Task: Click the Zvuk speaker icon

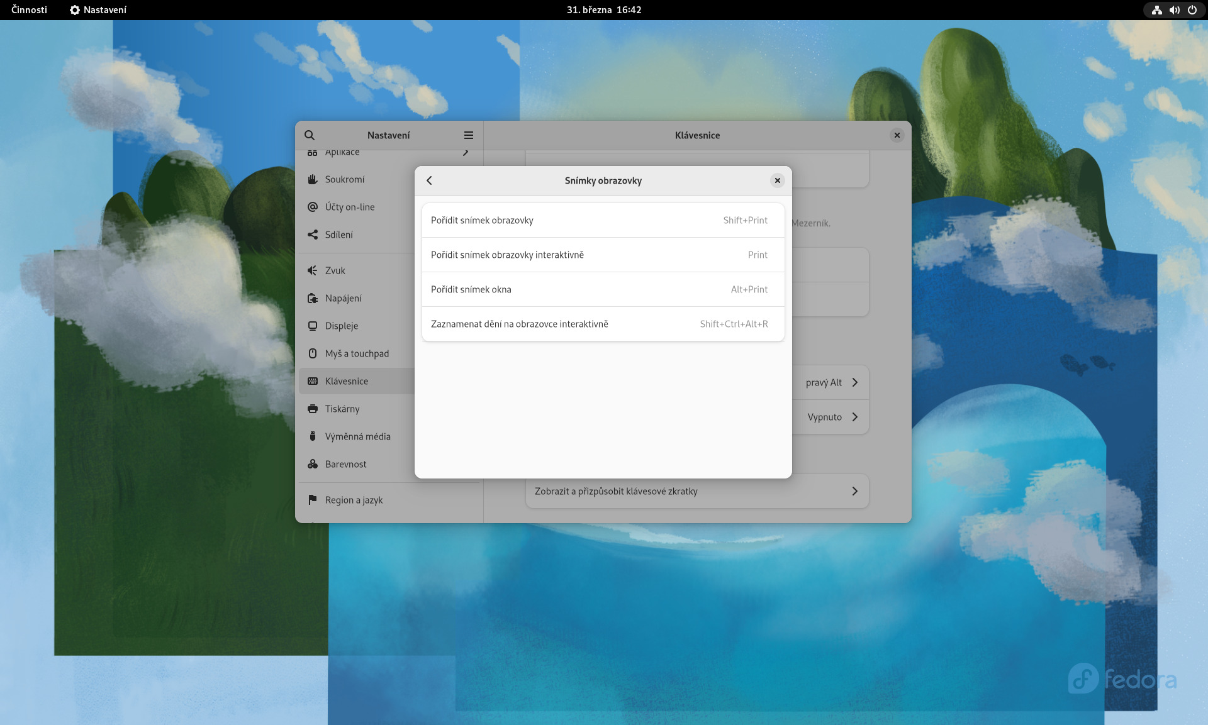Action: (x=312, y=270)
